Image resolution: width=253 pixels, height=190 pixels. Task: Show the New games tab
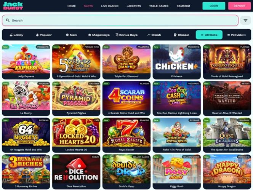click(x=71, y=35)
